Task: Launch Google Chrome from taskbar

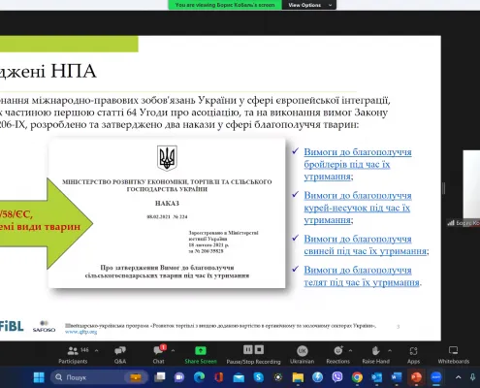Action: click(357, 377)
